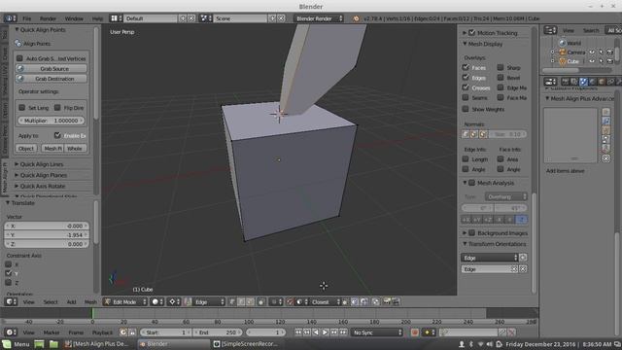Click the Grab Source button
Screen dimensions: 622x350
[52, 69]
